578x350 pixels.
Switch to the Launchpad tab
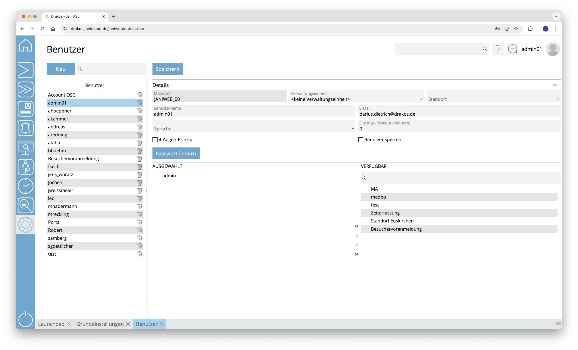point(51,324)
